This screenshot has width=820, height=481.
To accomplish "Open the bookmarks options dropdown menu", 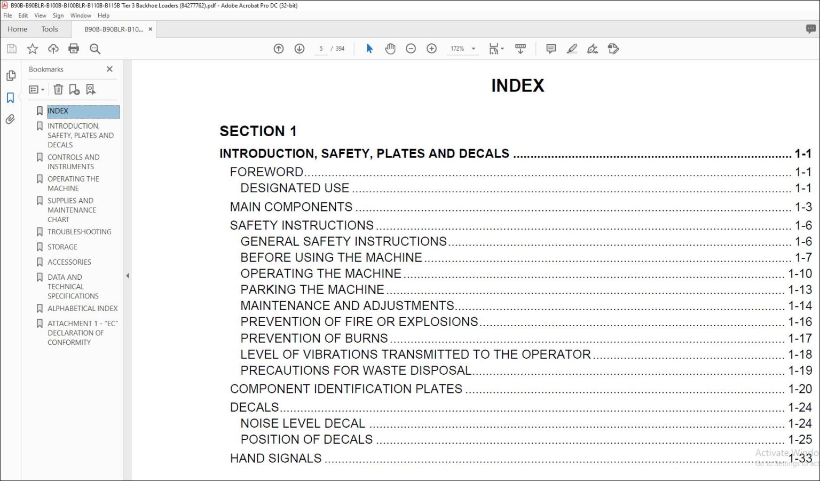I will [x=36, y=90].
